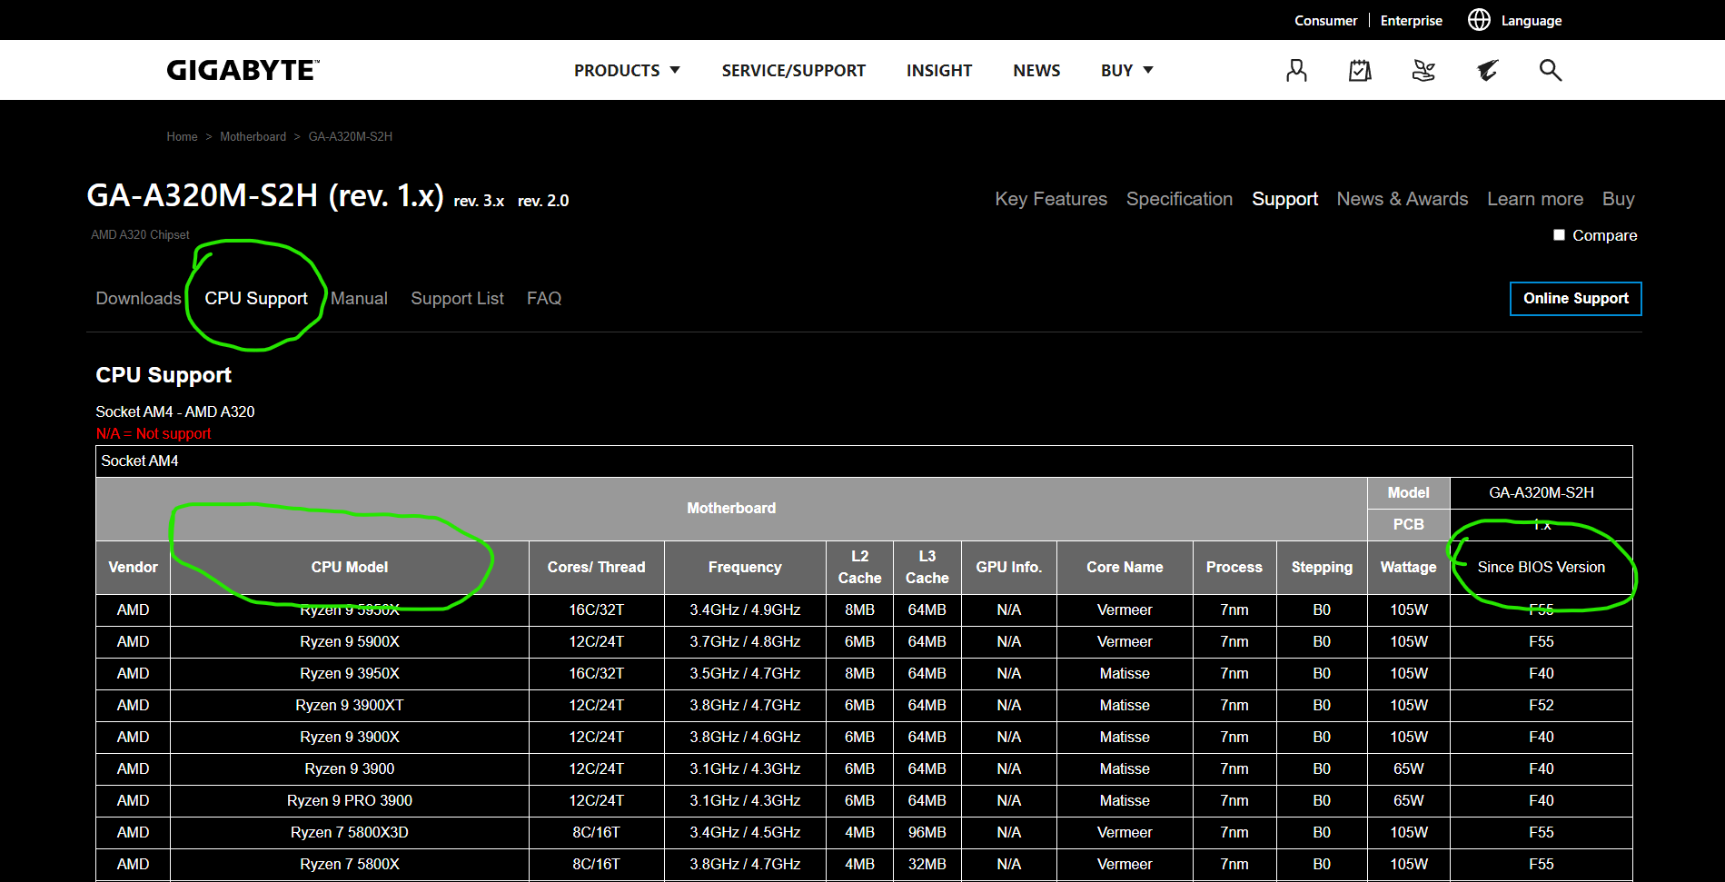Image resolution: width=1725 pixels, height=882 pixels.
Task: Click the Wattage column header
Action: click(x=1408, y=568)
